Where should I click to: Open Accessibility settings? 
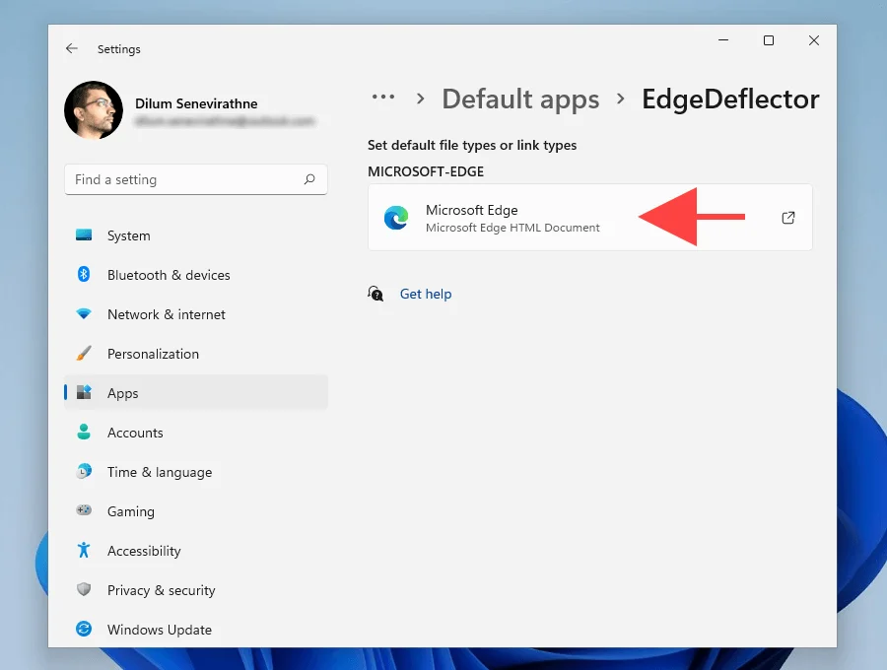196,550
